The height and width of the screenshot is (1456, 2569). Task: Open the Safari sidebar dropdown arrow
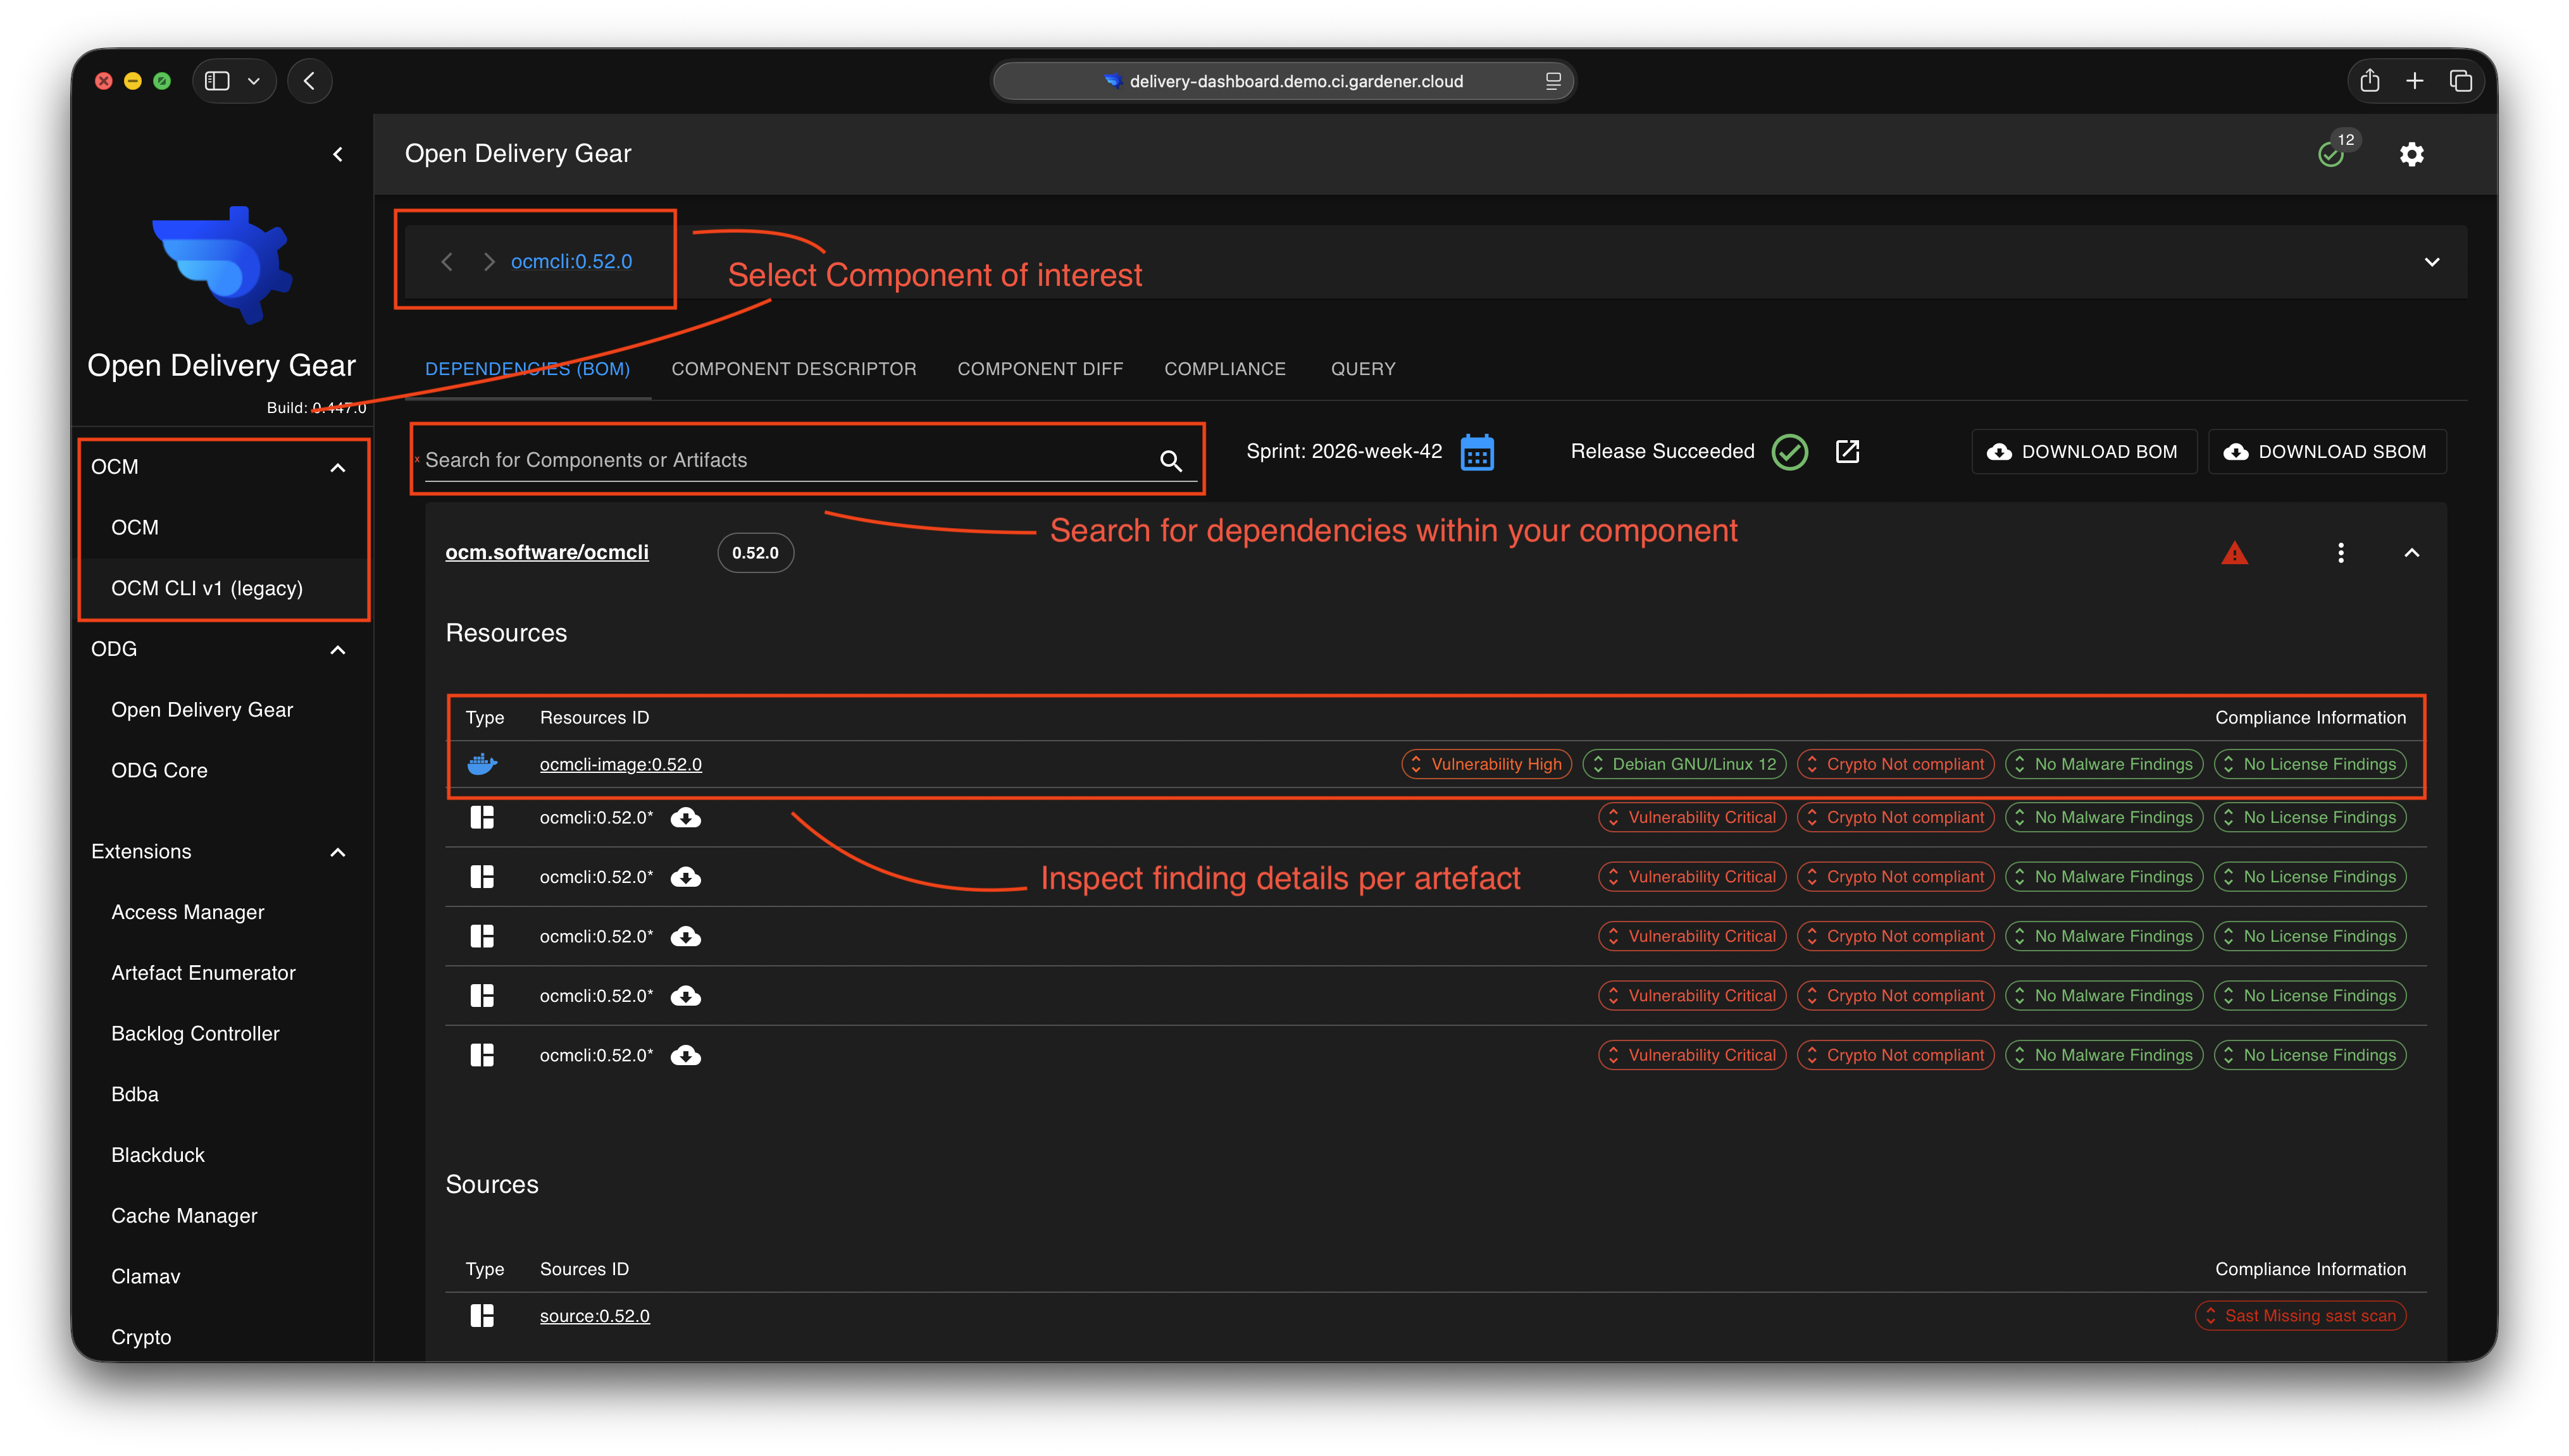254,81
